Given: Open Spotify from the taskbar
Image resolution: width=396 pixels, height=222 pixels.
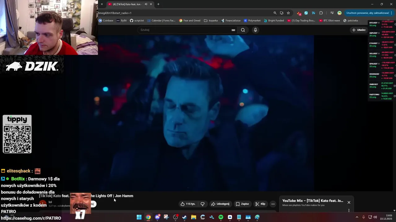Looking at the screenshot, I should pyautogui.click(x=221, y=217).
